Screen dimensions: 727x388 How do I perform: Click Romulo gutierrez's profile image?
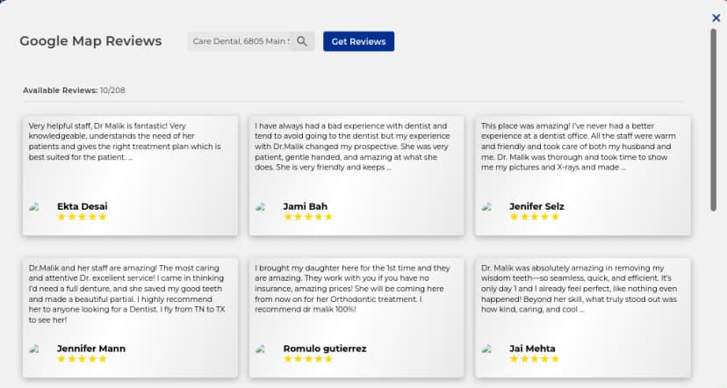coord(261,349)
